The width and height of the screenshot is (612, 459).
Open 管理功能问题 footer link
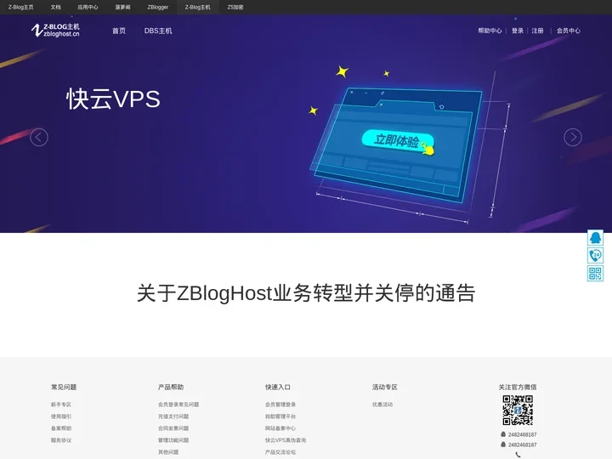173,440
